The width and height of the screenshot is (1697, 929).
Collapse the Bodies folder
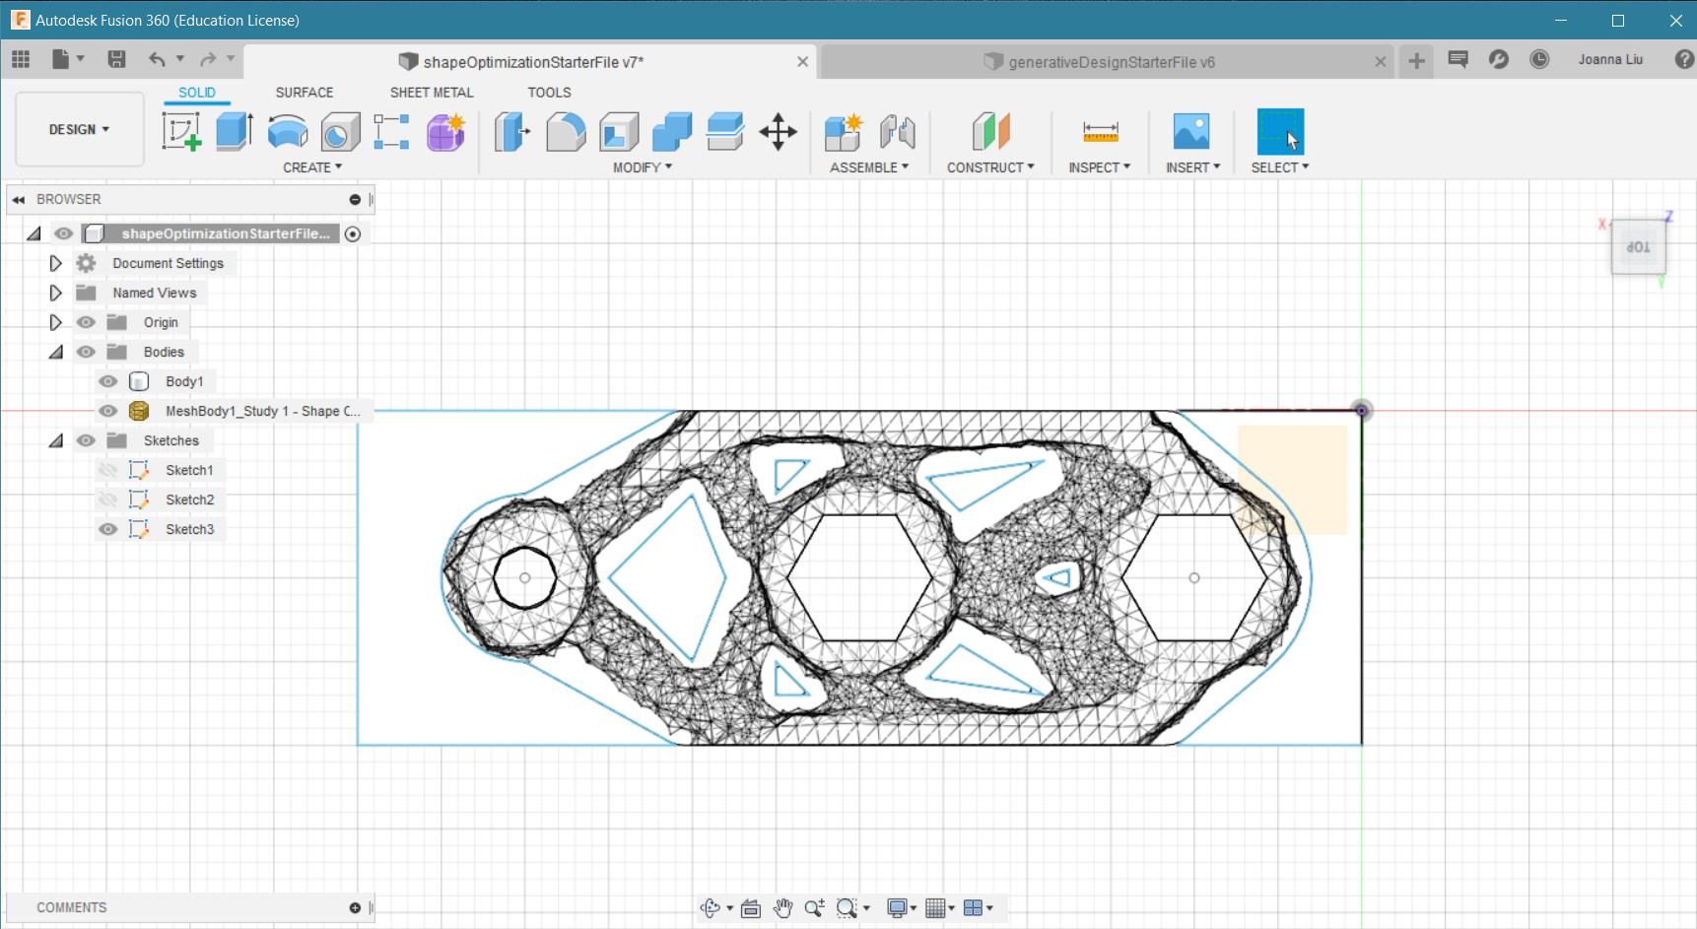[56, 352]
